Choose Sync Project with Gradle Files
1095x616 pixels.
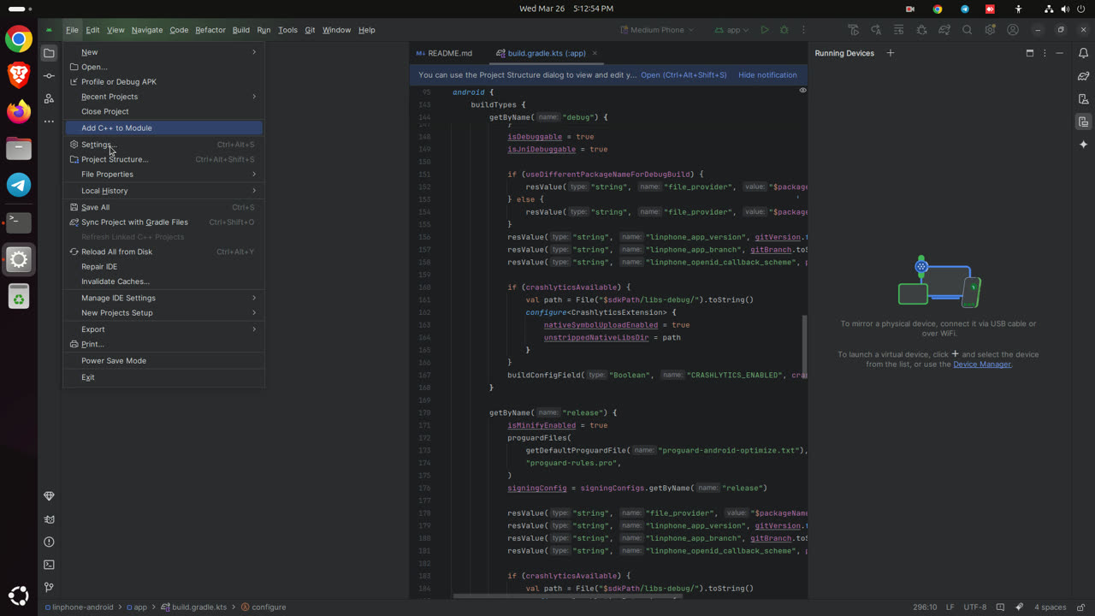tap(163, 222)
